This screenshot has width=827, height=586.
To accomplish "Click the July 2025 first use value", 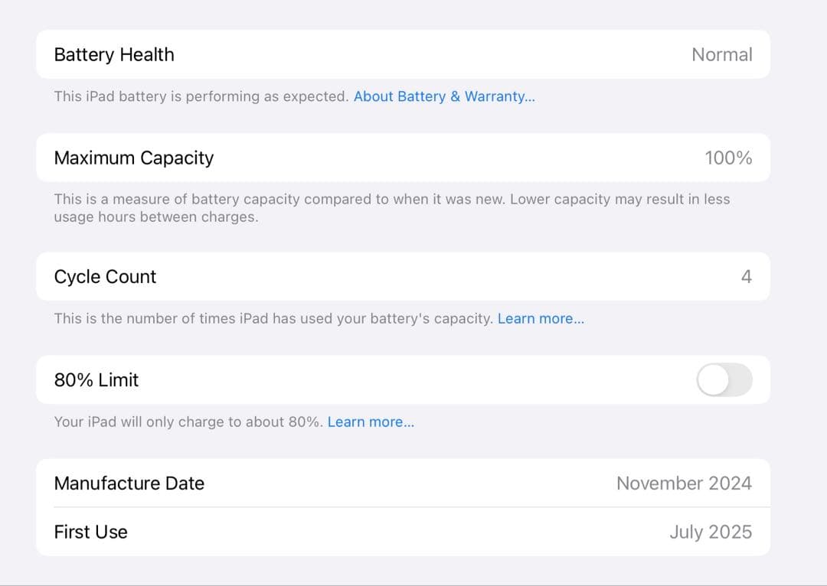I will [711, 532].
